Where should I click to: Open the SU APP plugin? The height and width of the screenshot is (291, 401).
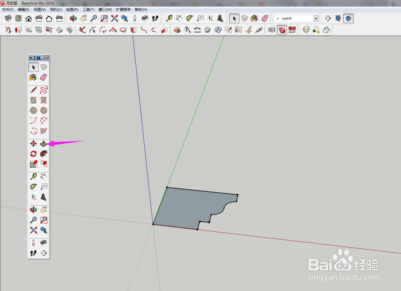292,30
